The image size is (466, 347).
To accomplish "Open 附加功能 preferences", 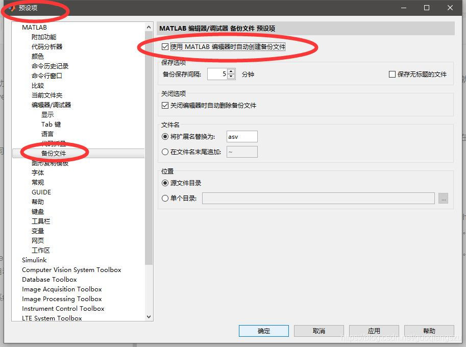I will point(44,37).
